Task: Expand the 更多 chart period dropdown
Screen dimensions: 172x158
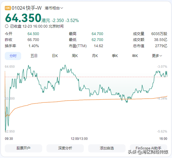Action: pos(157,56)
